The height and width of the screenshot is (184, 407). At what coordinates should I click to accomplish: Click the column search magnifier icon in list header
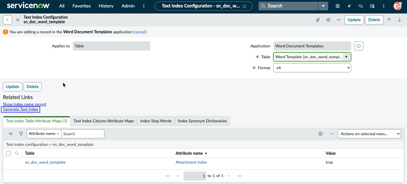click(x=17, y=153)
